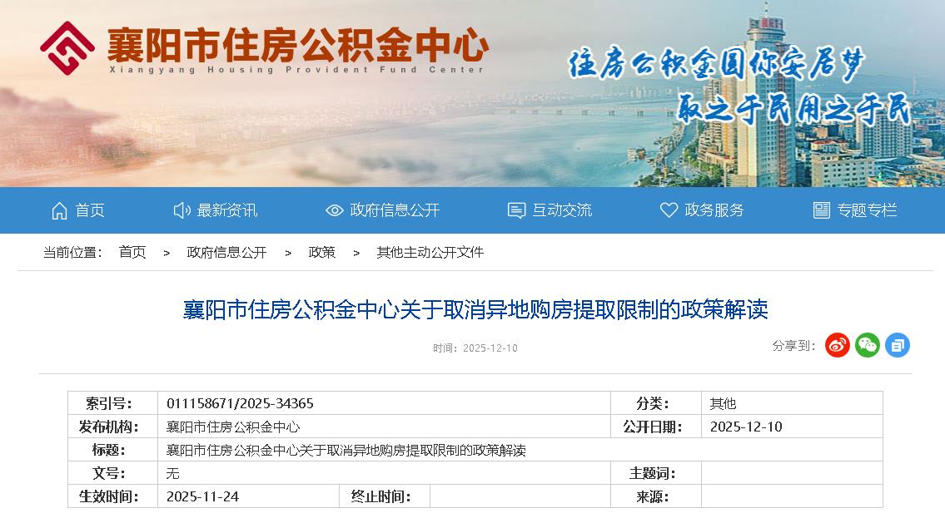Open the 专题专栏 menu item

[866, 210]
